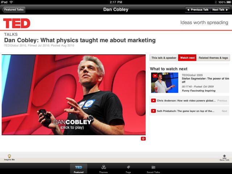Open the Previous Talk
232x174 pixels.
coord(198,10)
